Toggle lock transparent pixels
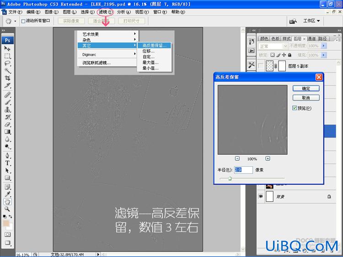Screen dimensions: 343x257 coord(273,55)
